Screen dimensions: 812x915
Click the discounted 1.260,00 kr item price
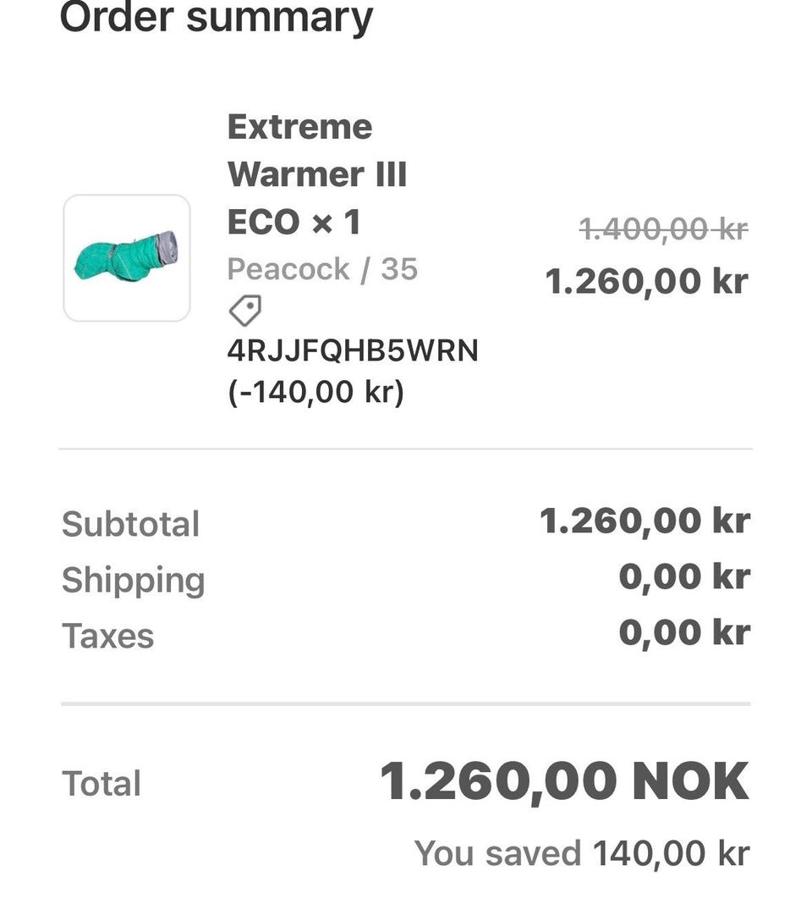pos(647,282)
